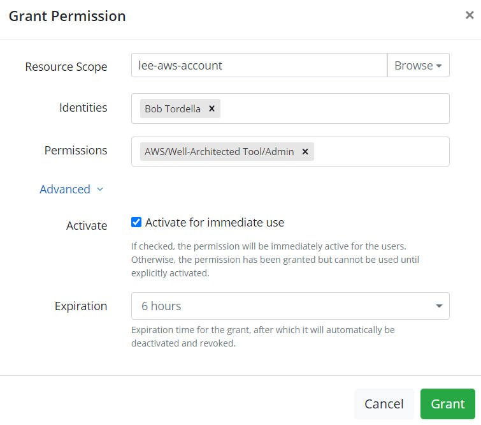Screen dimensions: 481x425
Task: Expand the Advanced section
Action: coord(65,190)
